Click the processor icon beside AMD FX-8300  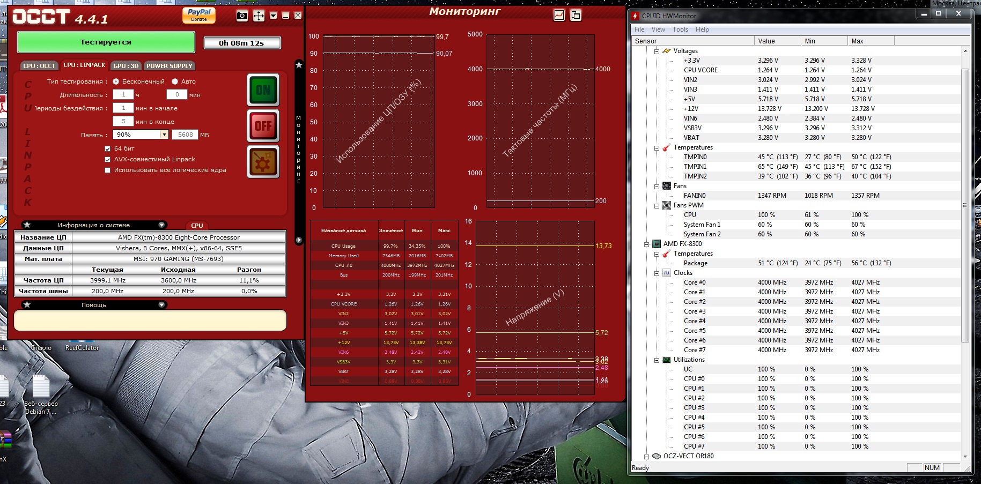(657, 244)
